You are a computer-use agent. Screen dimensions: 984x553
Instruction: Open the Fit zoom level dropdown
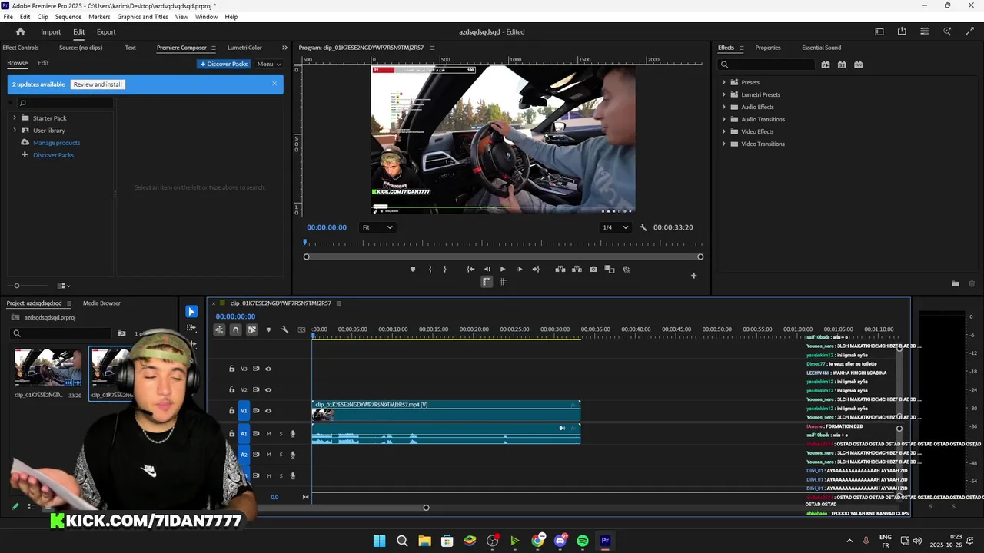(377, 227)
